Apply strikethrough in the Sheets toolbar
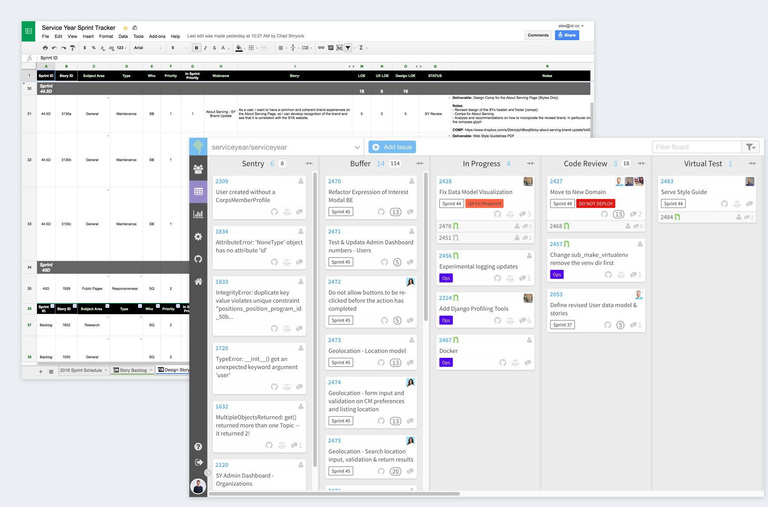This screenshot has height=507, width=768. point(214,48)
